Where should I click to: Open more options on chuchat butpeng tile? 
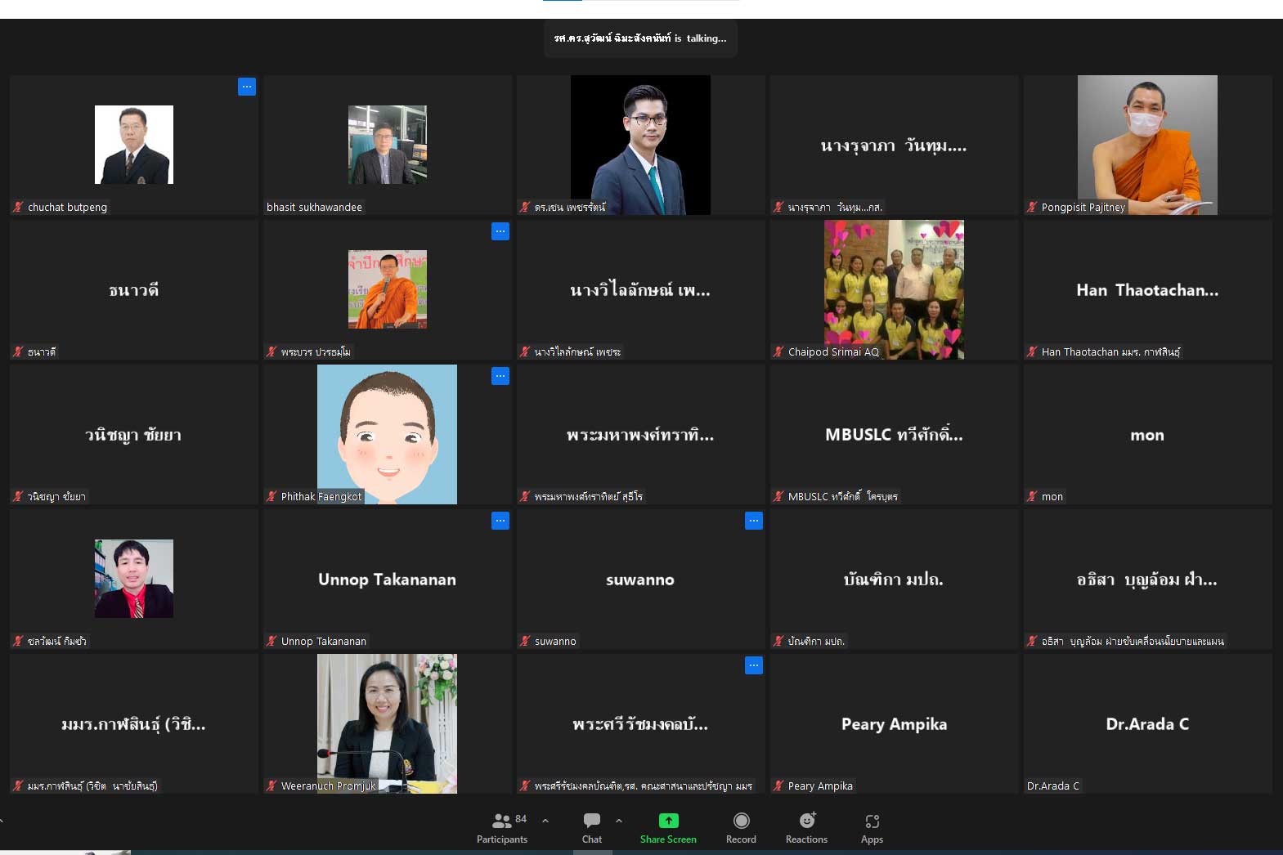point(247,87)
